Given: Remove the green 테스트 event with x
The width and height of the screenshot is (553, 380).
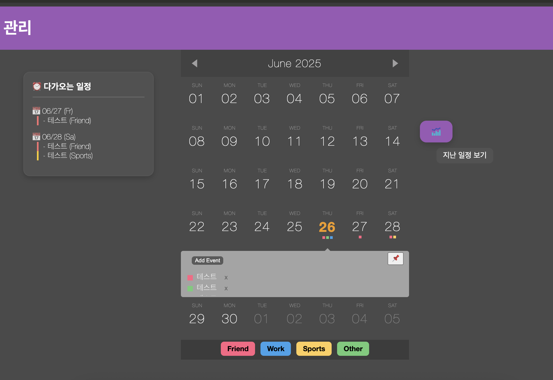Looking at the screenshot, I should (226, 288).
